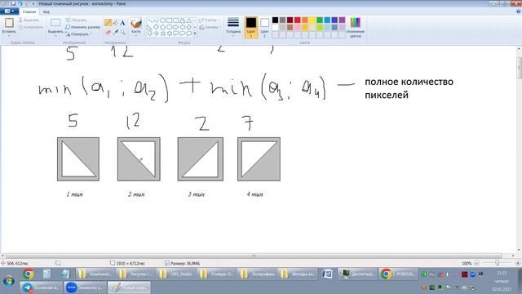Open the OBS_Studio folder on taskbar
The height and width of the screenshot is (294, 522).
[178, 274]
